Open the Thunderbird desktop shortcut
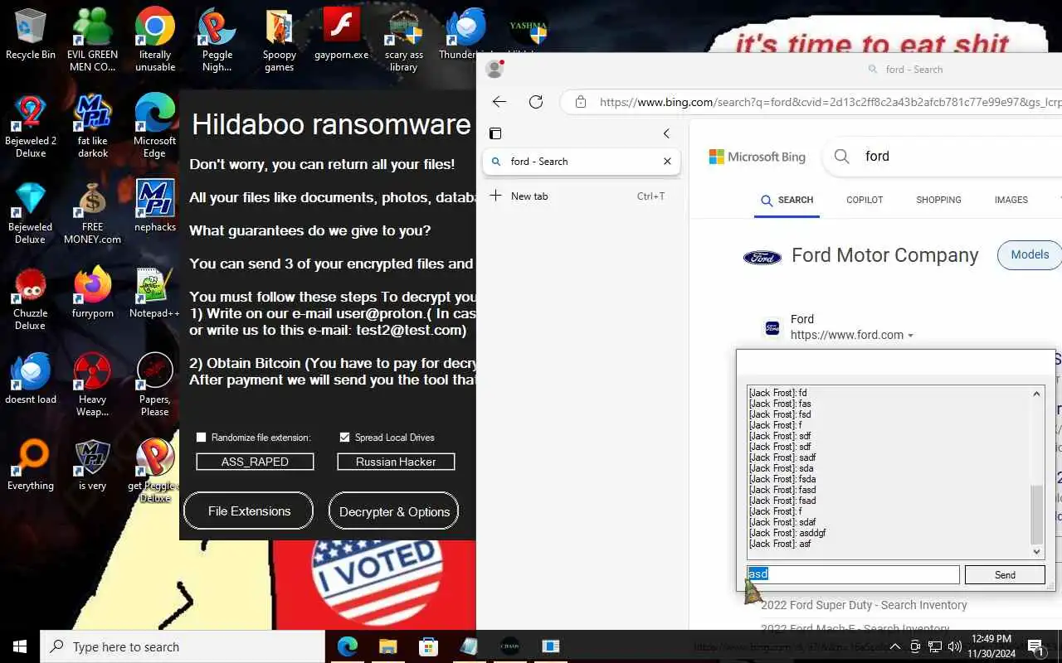This screenshot has width=1062, height=663. click(465, 35)
